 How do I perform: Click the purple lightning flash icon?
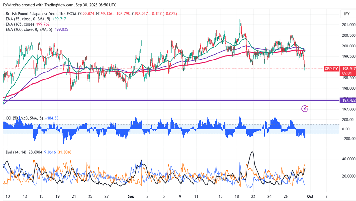tap(305, 109)
